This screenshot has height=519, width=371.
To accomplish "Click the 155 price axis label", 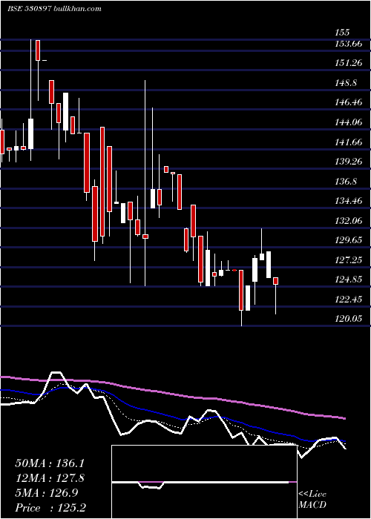I will pyautogui.click(x=342, y=33).
